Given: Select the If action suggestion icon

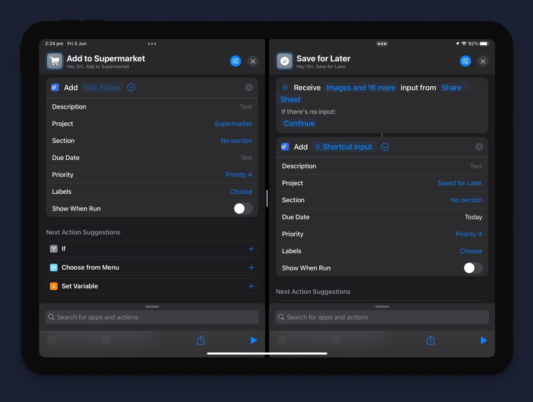Looking at the screenshot, I should (53, 248).
